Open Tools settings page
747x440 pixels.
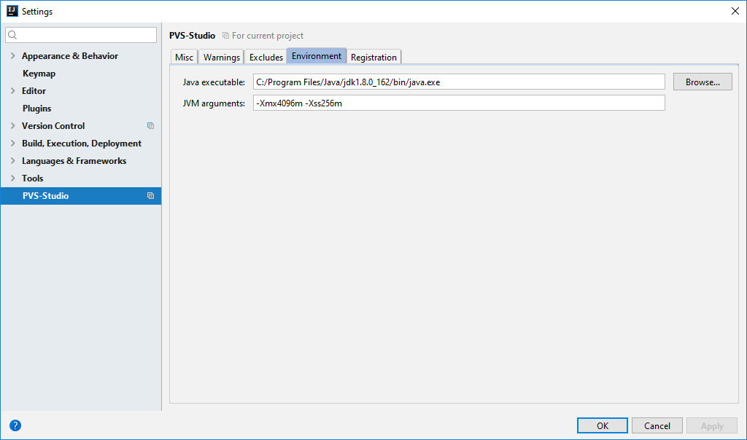coord(32,178)
